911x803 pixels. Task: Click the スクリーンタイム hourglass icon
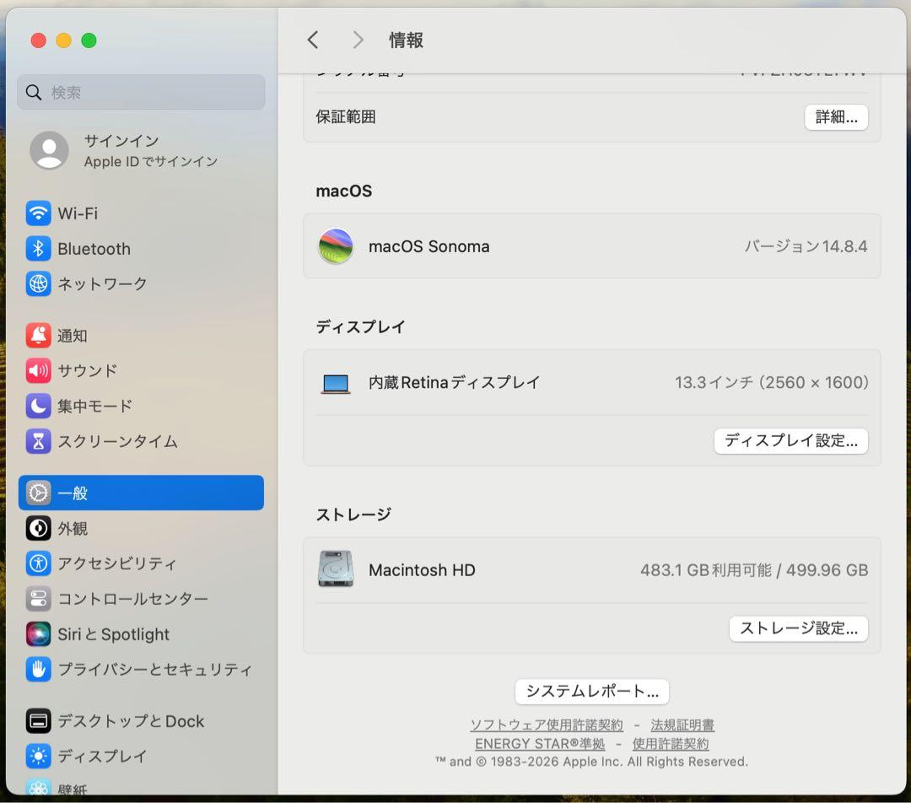pyautogui.click(x=38, y=441)
